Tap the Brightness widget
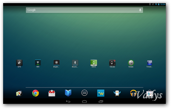This screenshot has width=171, height=109. pyautogui.click(x=56, y=63)
